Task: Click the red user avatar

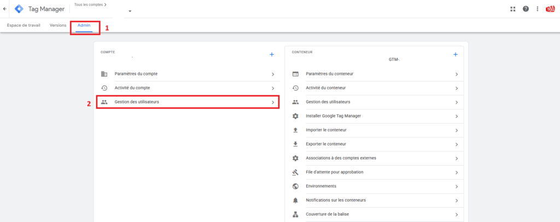Action: pyautogui.click(x=550, y=9)
